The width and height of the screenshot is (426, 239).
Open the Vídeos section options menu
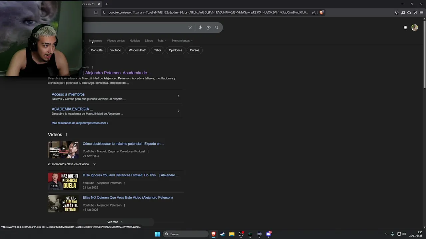66,134
